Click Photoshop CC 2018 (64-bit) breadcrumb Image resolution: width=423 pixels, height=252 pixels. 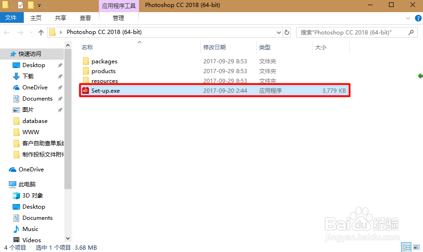click(104, 32)
